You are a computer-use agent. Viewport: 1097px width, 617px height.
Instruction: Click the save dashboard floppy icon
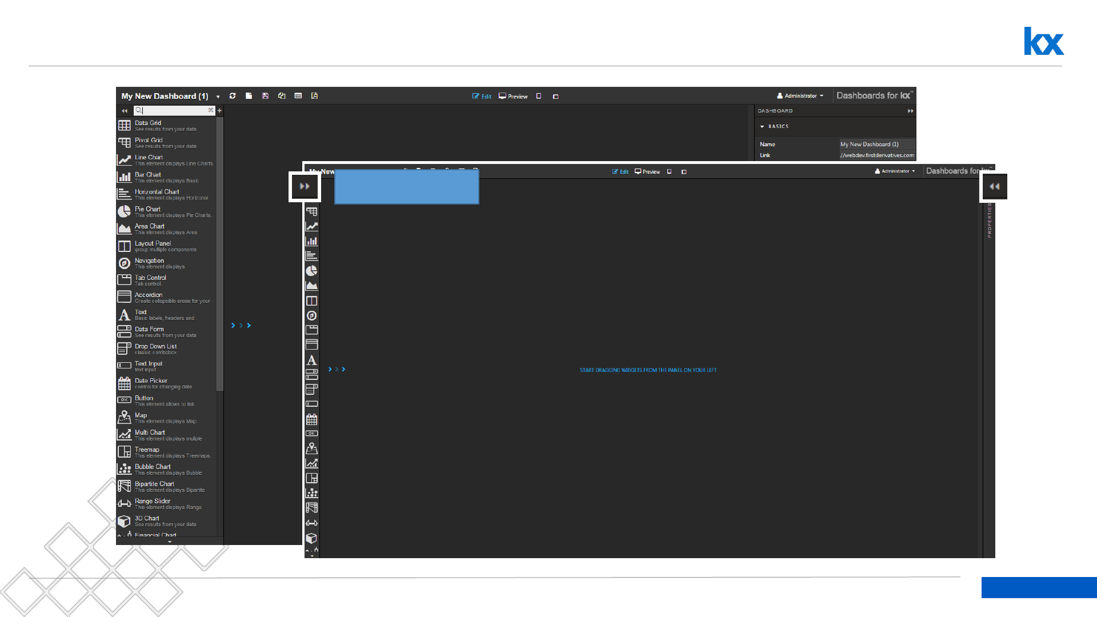[x=265, y=96]
